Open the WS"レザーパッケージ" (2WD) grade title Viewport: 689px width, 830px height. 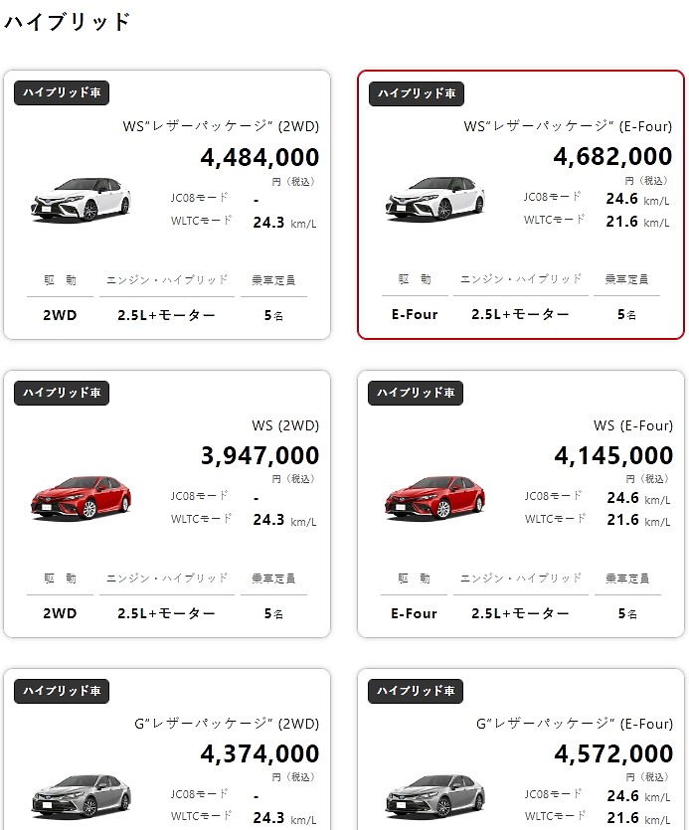point(221,126)
